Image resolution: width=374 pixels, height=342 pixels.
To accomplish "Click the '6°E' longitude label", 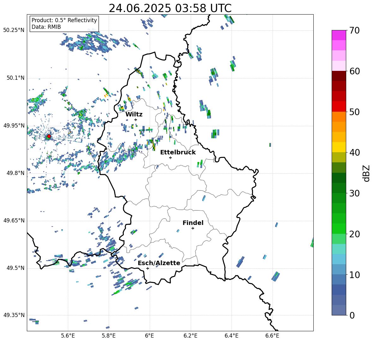I will pyautogui.click(x=149, y=336).
